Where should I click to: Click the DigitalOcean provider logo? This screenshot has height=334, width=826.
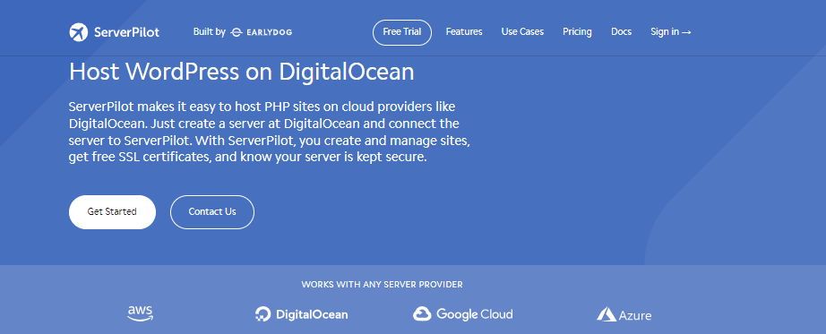(301, 314)
